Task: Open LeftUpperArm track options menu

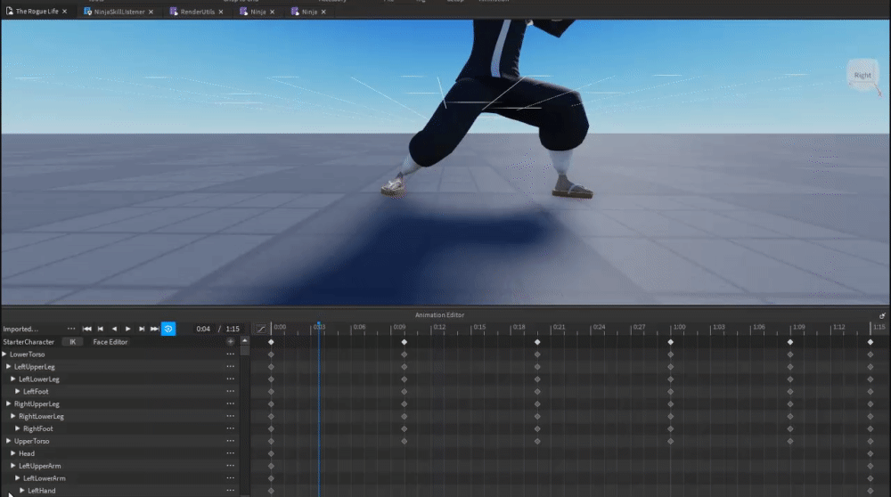Action: coord(230,466)
